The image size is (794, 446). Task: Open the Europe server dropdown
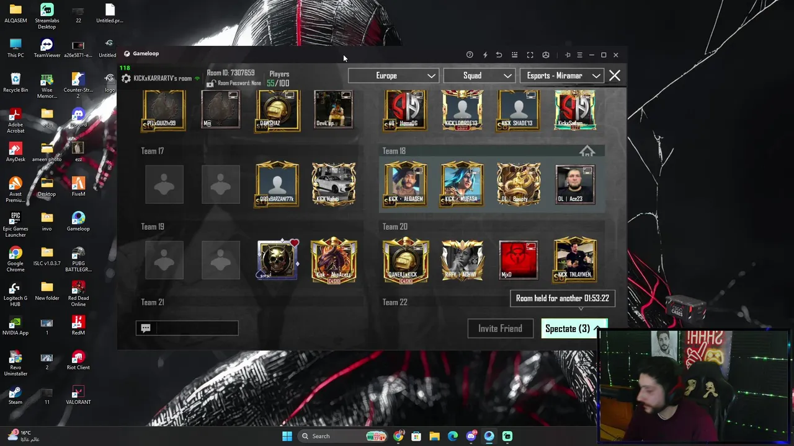coord(394,76)
